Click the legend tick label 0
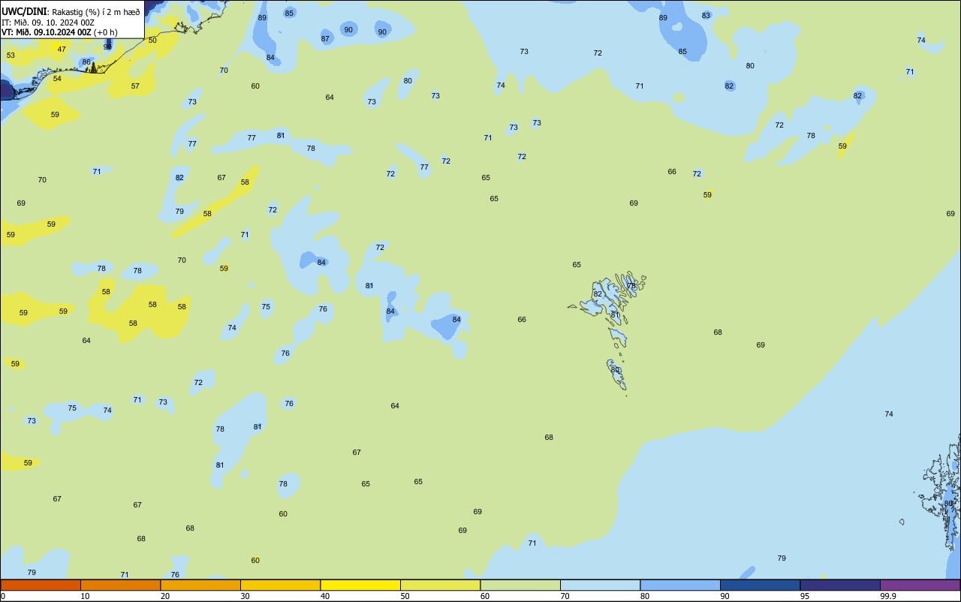Screen dimensions: 961x602 3,596
